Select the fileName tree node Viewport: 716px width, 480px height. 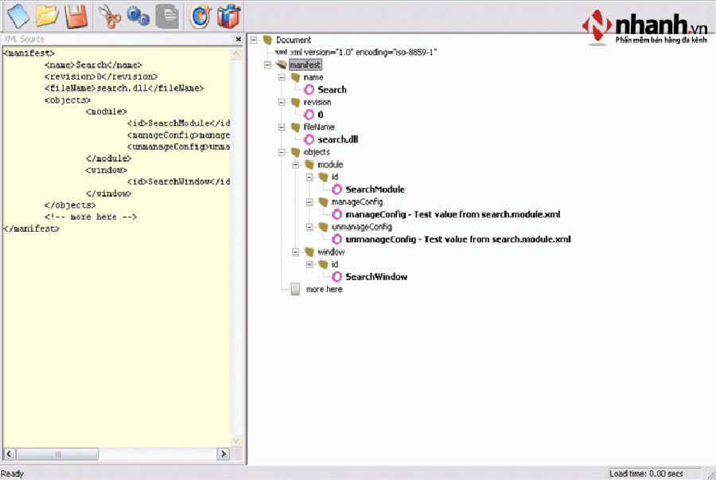(318, 127)
